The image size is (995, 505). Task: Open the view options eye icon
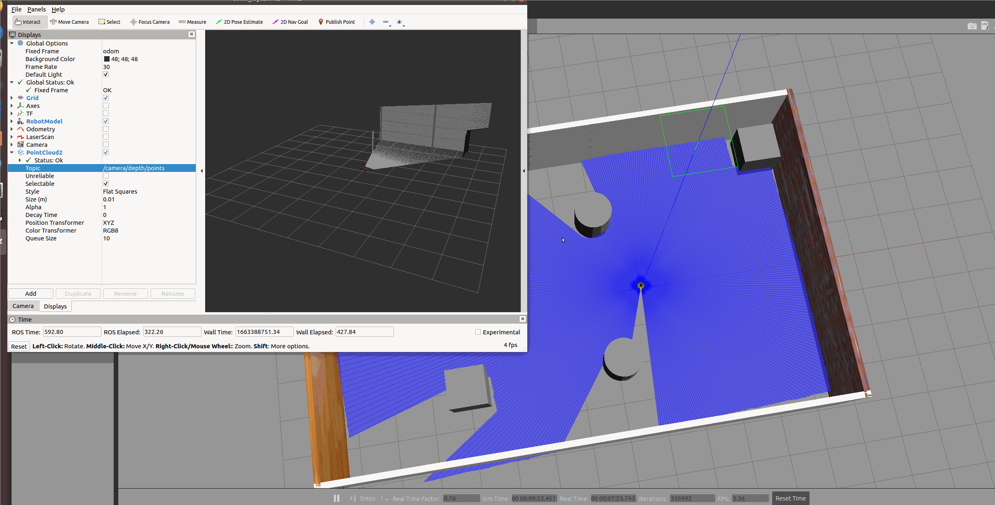click(x=399, y=22)
